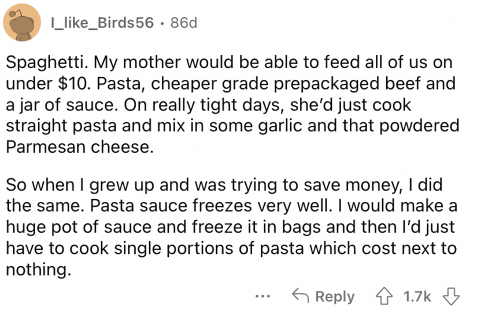Click the 1.7k vote count

(417, 296)
